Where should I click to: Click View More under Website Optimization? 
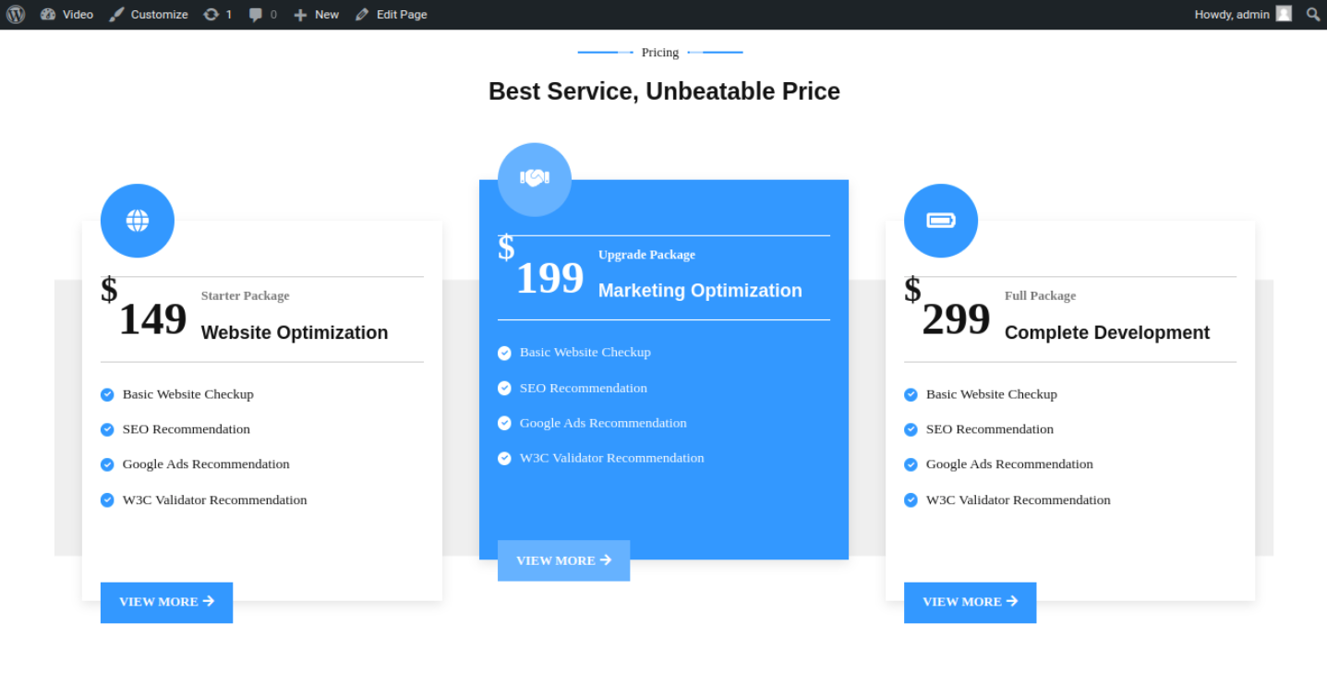(x=166, y=602)
